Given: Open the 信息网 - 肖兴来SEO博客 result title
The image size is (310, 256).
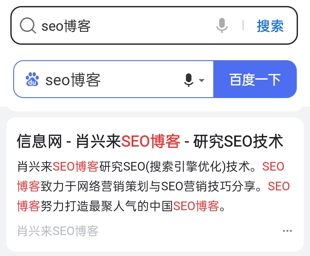Looking at the screenshot, I should point(150,141).
